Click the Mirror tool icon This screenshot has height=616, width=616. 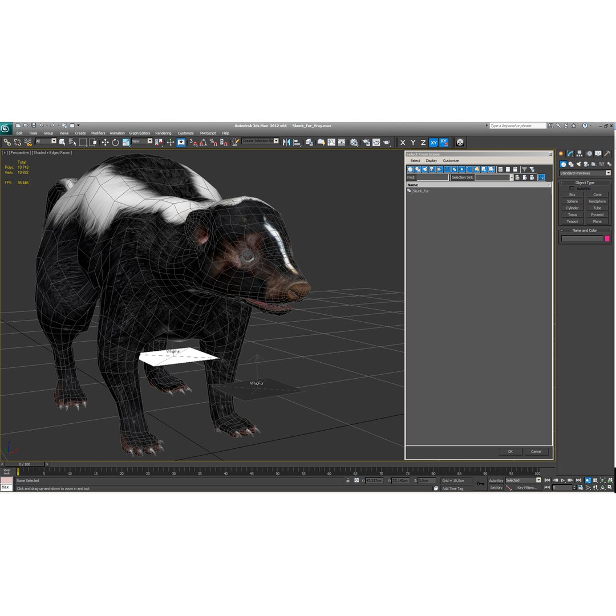coord(286,142)
